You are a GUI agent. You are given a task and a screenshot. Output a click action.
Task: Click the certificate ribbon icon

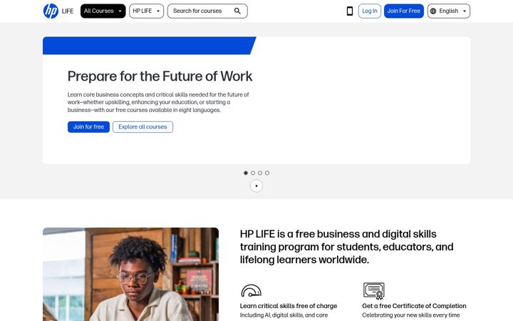[374, 291]
